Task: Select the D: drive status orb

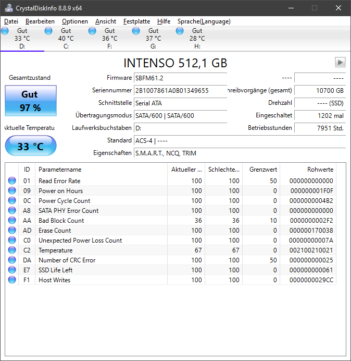Action: [5, 31]
